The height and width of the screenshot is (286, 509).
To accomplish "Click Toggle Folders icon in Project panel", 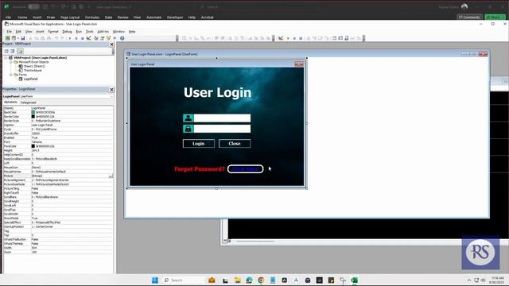I will 20,51.
